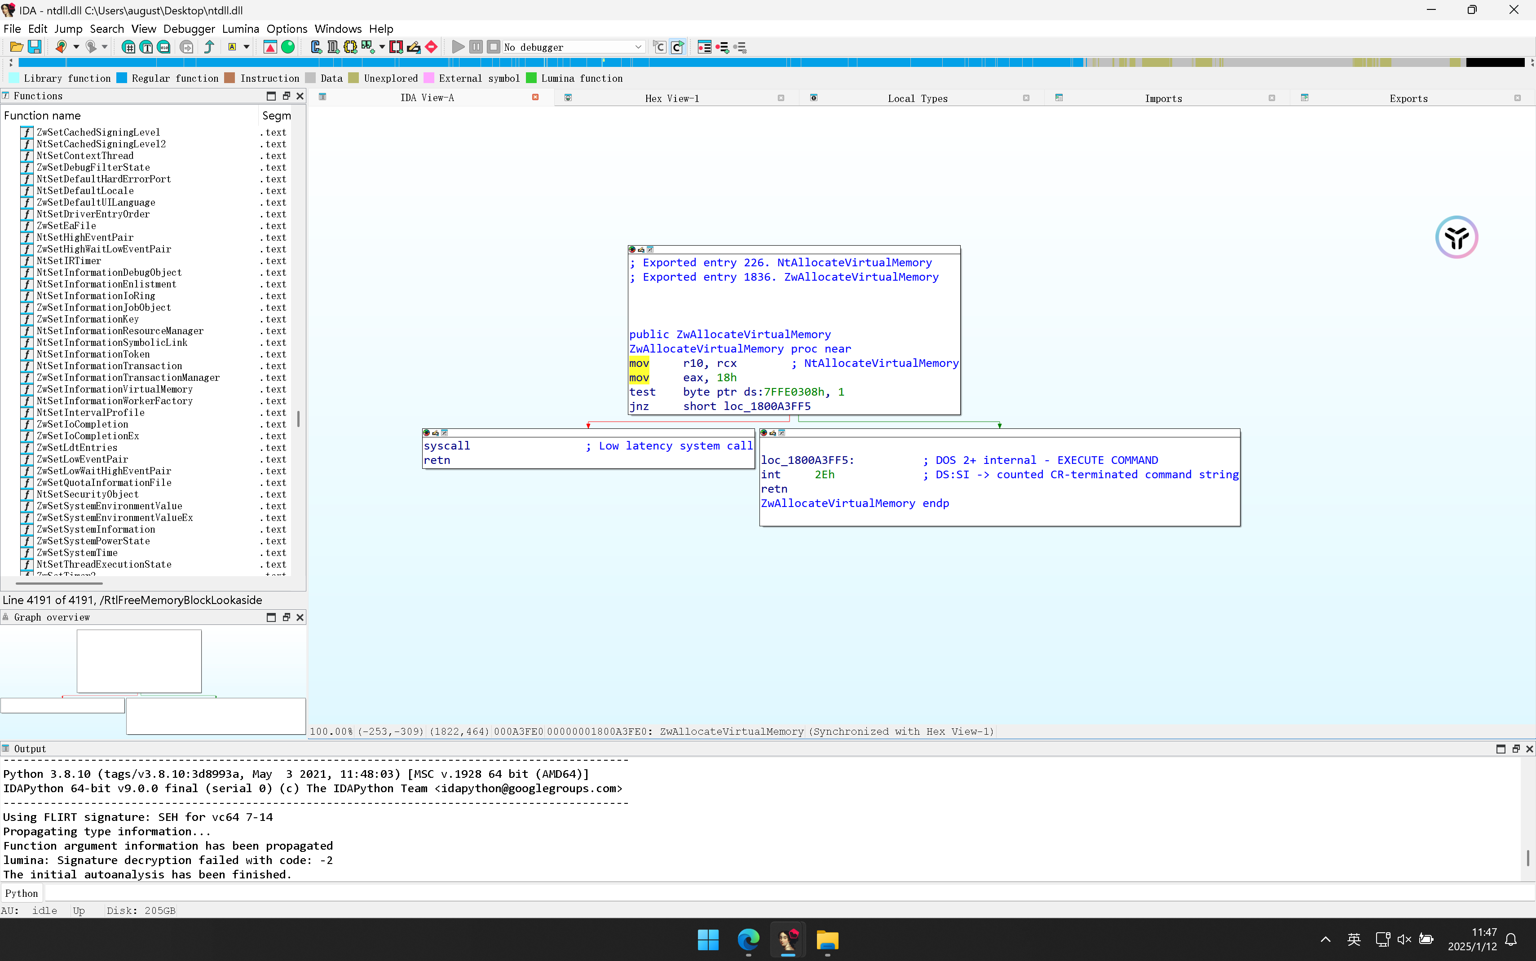Image resolution: width=1536 pixels, height=961 pixels.
Task: Open the Lumina menu
Action: (240, 29)
